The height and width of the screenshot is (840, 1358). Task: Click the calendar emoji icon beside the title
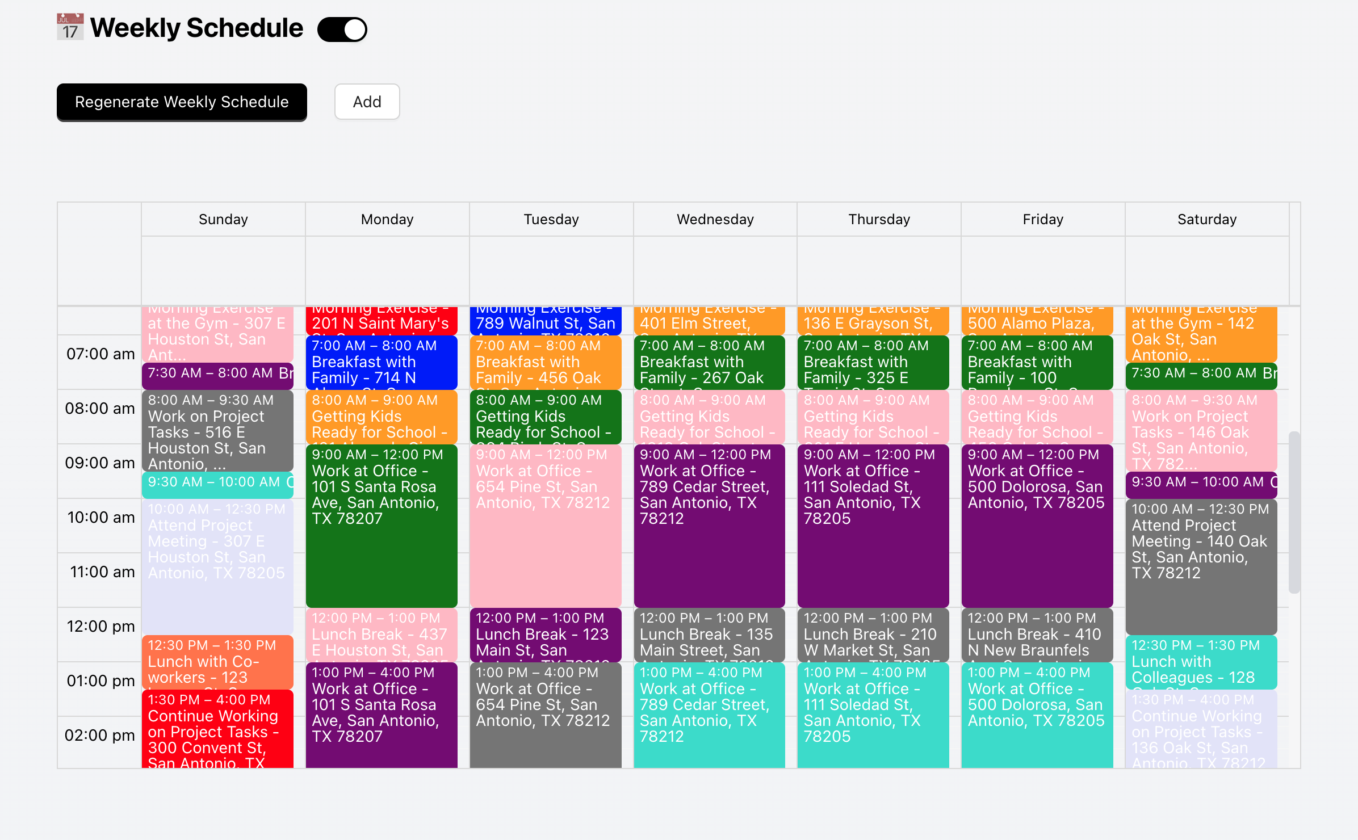coord(70,27)
